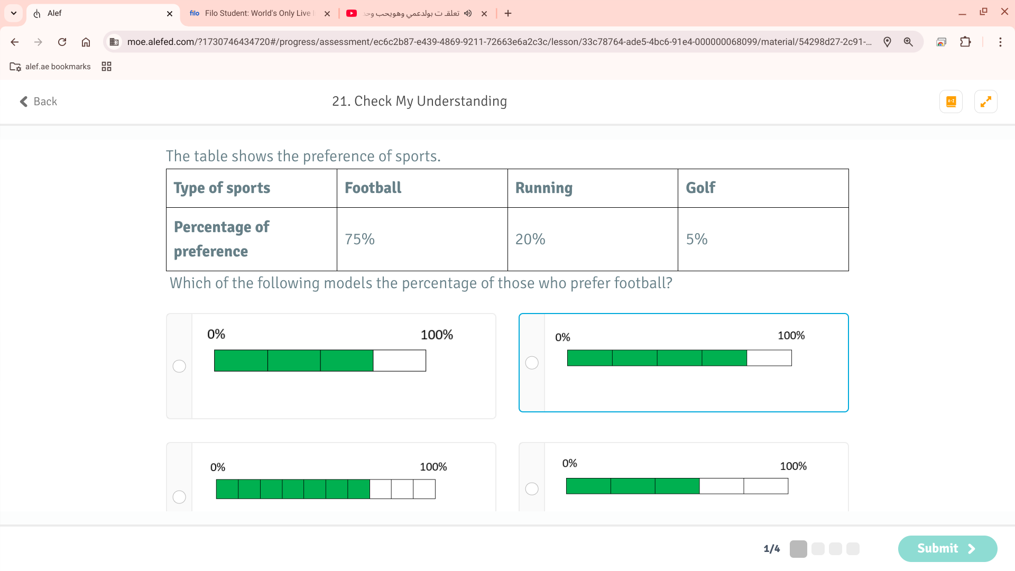Click the Submit button
The width and height of the screenshot is (1015, 571).
click(x=947, y=548)
